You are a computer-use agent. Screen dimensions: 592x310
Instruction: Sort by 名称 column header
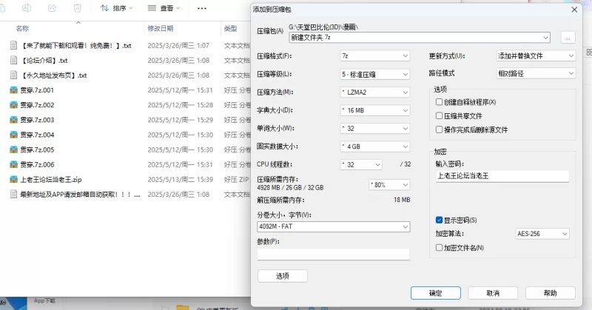point(22,28)
